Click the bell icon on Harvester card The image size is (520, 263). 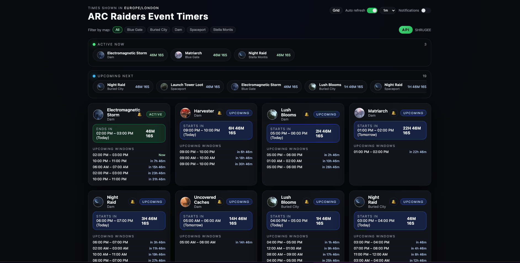pos(220,113)
